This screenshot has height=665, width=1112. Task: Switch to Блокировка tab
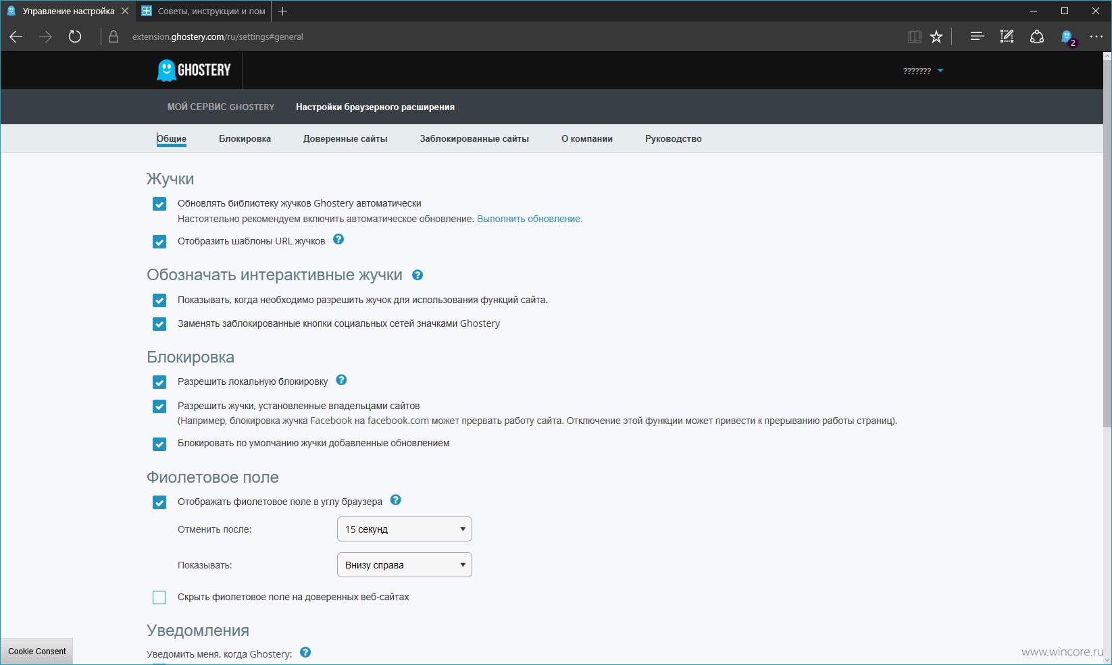click(x=245, y=138)
